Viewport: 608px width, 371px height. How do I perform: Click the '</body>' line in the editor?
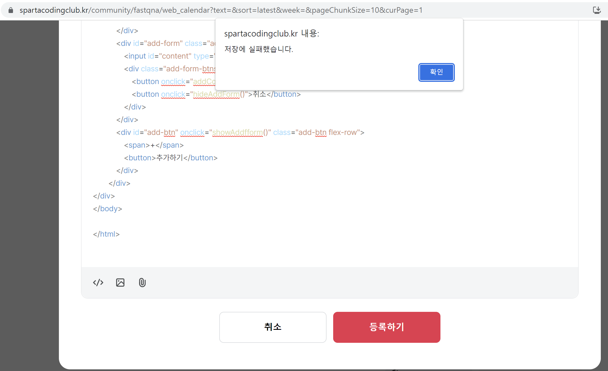tap(108, 209)
